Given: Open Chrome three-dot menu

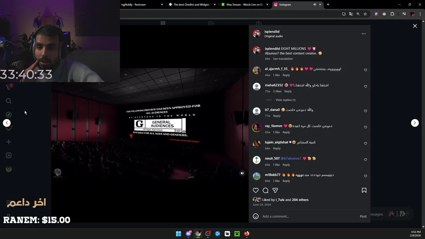Looking at the screenshot, I should 420,14.
